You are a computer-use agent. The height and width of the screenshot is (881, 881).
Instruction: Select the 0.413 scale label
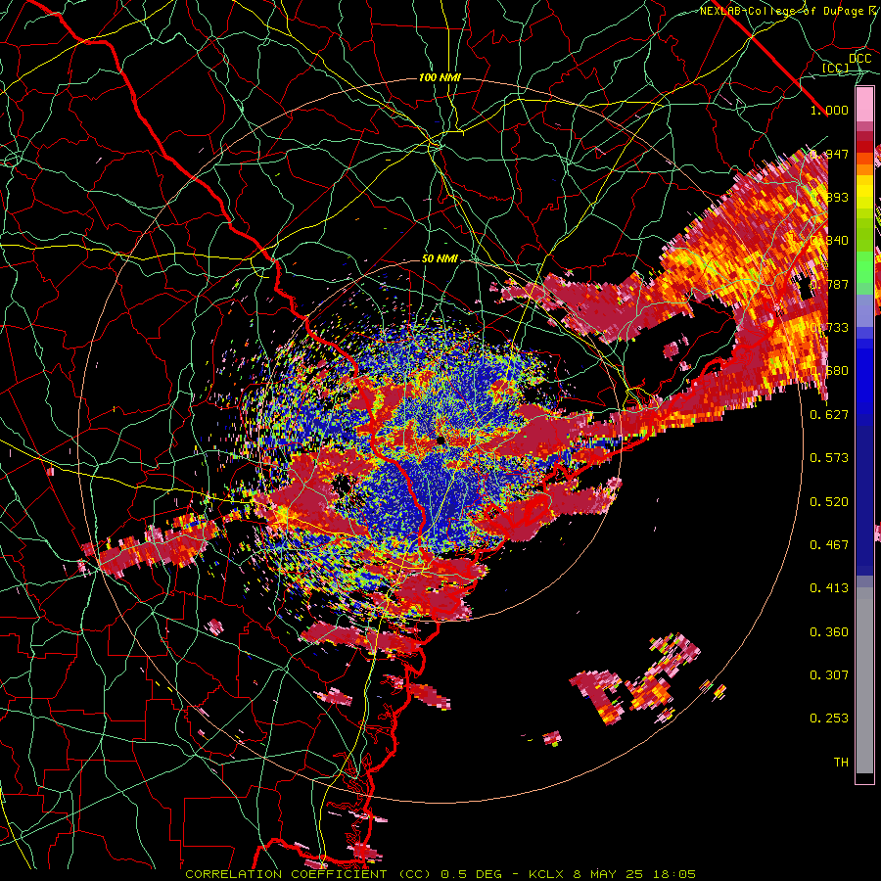point(829,588)
